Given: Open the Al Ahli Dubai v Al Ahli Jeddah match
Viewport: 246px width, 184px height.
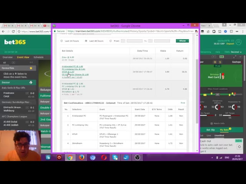Looking at the screenshot, I should click(x=18, y=123).
